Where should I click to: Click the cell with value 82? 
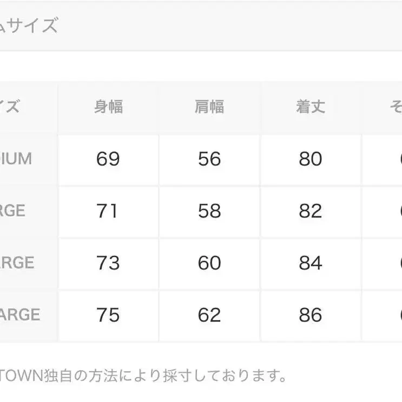(x=311, y=210)
